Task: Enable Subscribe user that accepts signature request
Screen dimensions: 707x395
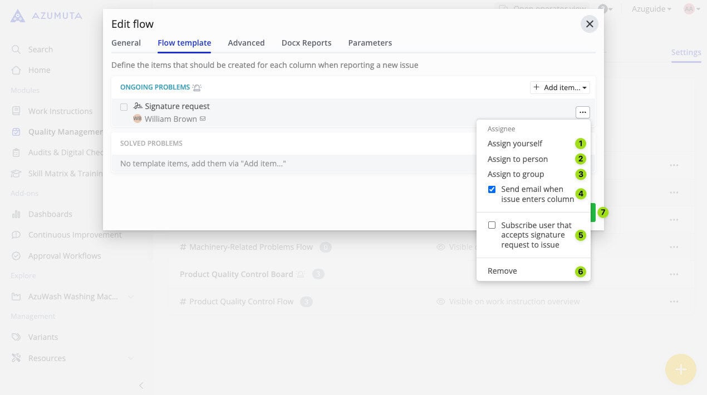Action: (x=492, y=225)
